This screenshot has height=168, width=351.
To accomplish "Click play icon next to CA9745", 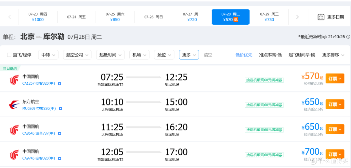I will (x=59, y=159).
